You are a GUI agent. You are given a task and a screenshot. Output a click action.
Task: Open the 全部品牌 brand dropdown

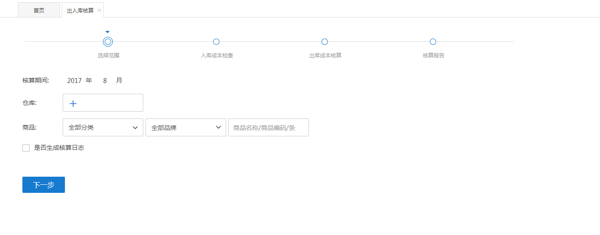tap(186, 127)
